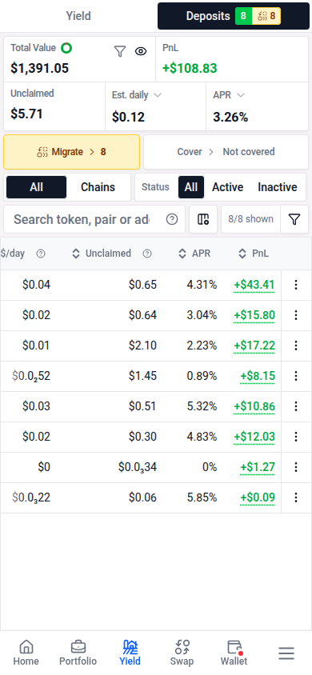Click the filter funnel beside Total Value
Image resolution: width=312 pixels, height=675 pixels.
[x=120, y=52]
